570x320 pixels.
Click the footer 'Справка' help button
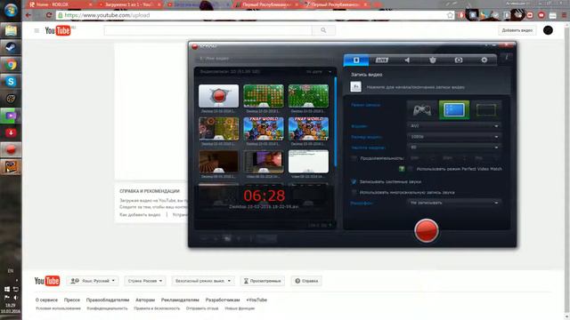[306, 281]
